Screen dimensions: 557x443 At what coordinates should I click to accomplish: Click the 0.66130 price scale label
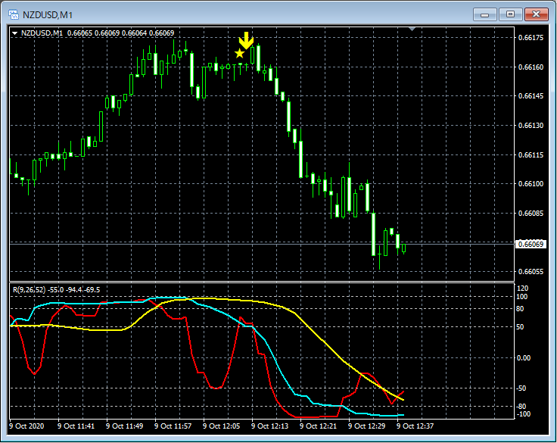[531, 126]
